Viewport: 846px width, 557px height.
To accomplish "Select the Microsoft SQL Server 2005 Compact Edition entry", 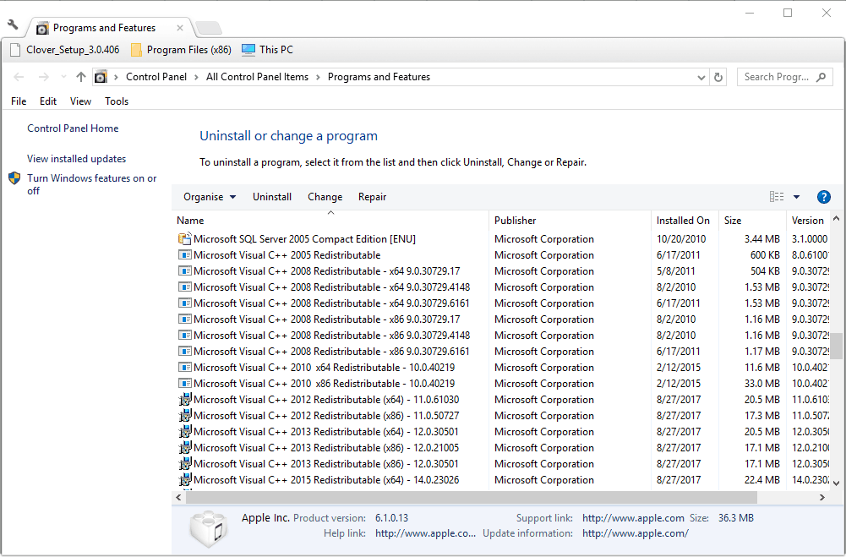I will 304,239.
